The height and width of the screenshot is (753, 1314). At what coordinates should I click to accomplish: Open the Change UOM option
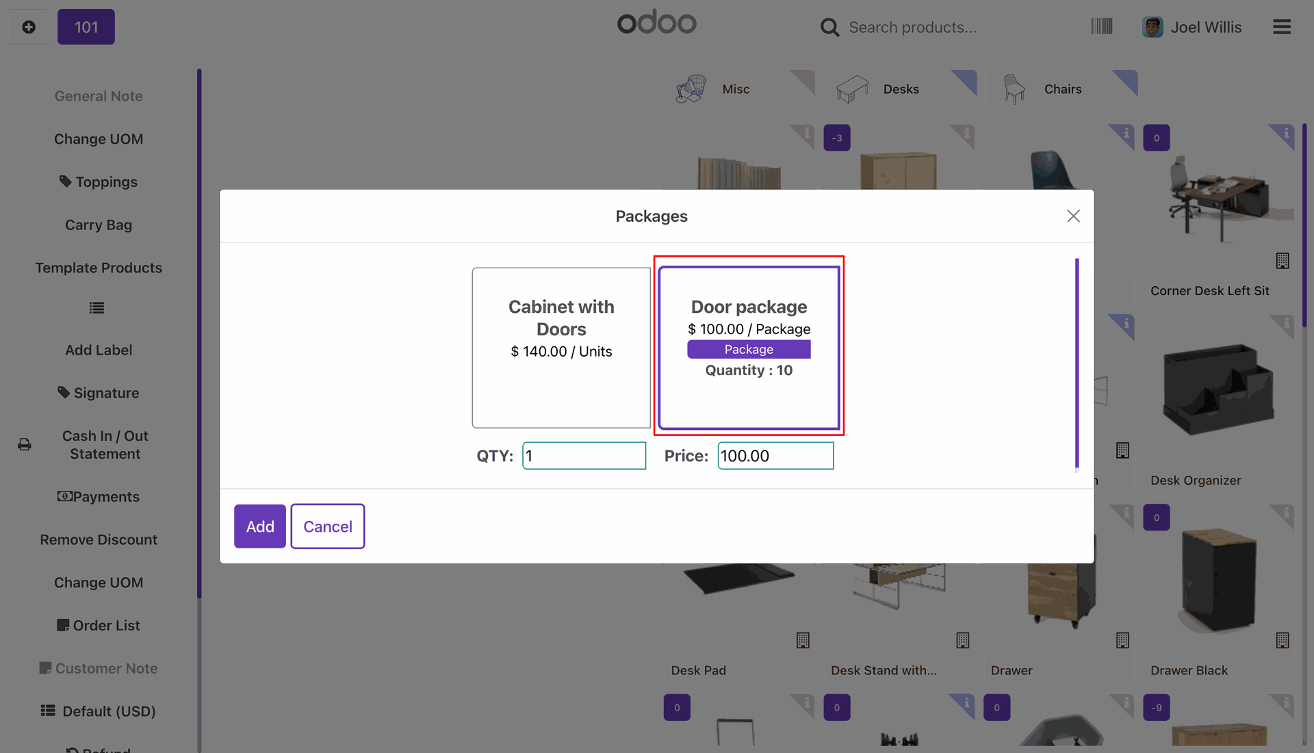tap(99, 139)
